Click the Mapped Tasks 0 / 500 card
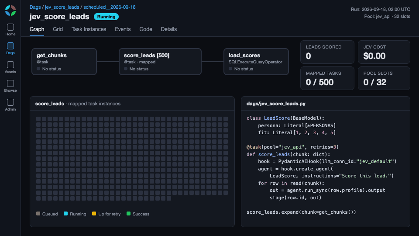Image resolution: width=419 pixels, height=236 pixels. pos(327,78)
